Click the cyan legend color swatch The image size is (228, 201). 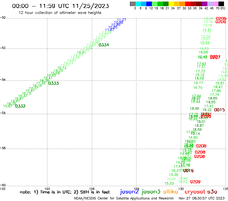[x=138, y=4]
